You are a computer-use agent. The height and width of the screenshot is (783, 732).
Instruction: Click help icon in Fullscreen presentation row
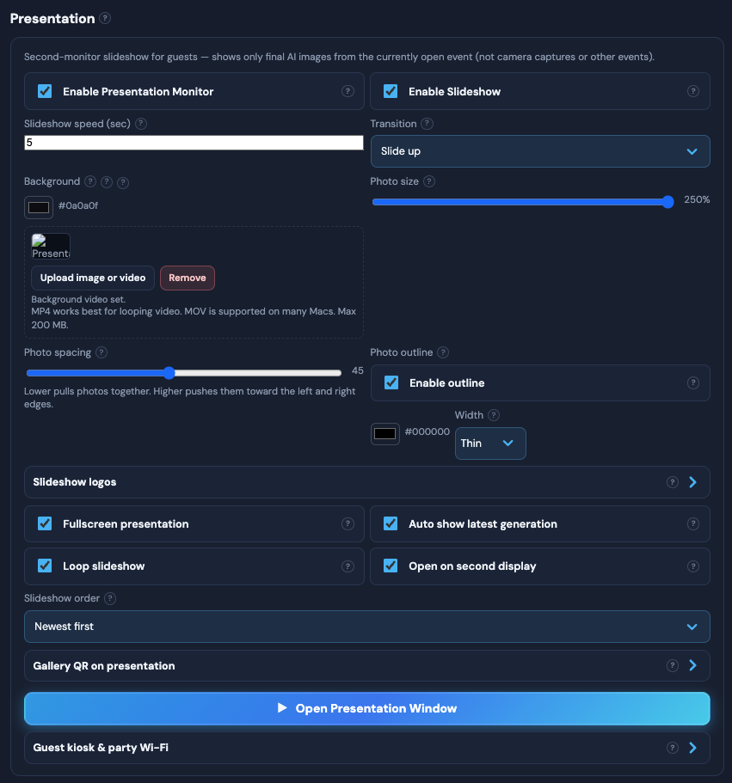(348, 523)
